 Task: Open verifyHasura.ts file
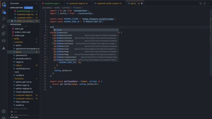click(24, 69)
